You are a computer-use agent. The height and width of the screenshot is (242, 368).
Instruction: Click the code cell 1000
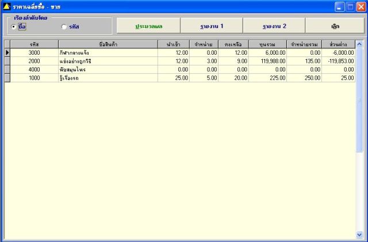34,78
